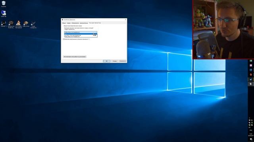Launch Full Throttle Remastered shortcut
Image resolution: width=254 pixels, height=142 pixels.
coord(19,24)
